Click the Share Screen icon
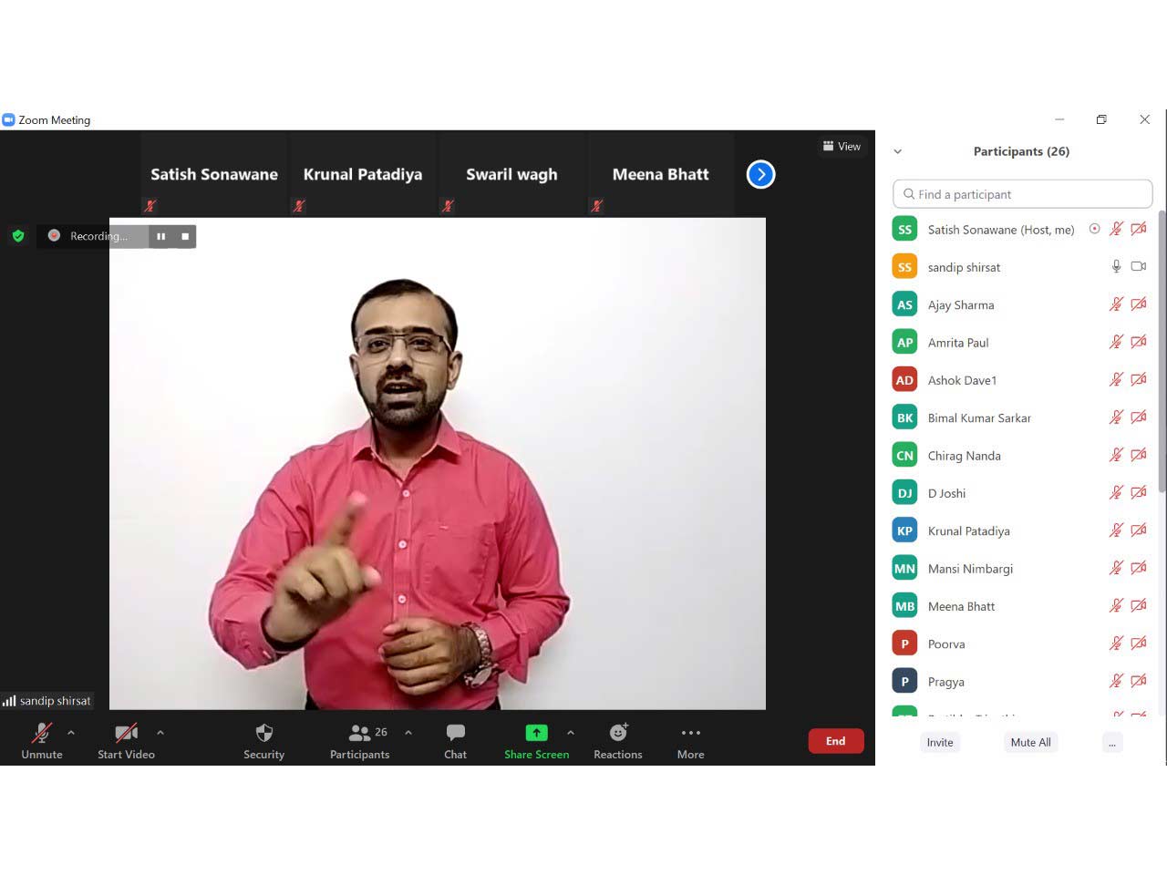1167x875 pixels. coord(536,733)
